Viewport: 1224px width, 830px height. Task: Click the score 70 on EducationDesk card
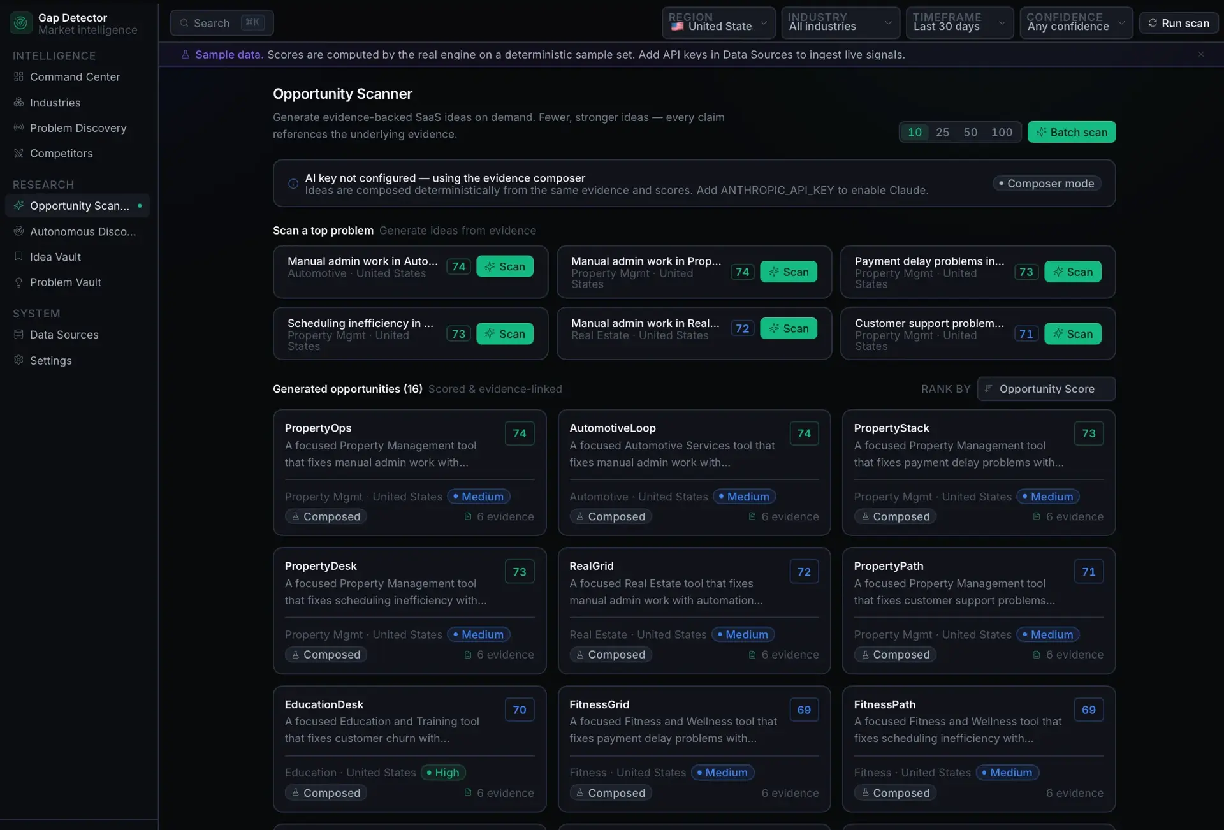tap(519, 710)
